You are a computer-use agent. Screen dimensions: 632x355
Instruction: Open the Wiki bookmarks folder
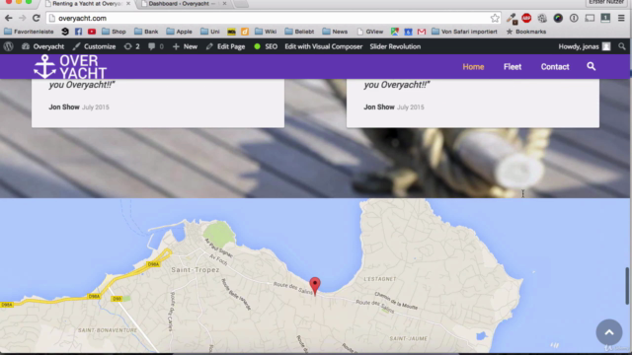(x=266, y=32)
